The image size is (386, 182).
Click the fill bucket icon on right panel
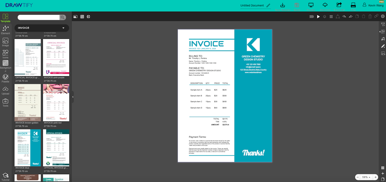(x=383, y=39)
